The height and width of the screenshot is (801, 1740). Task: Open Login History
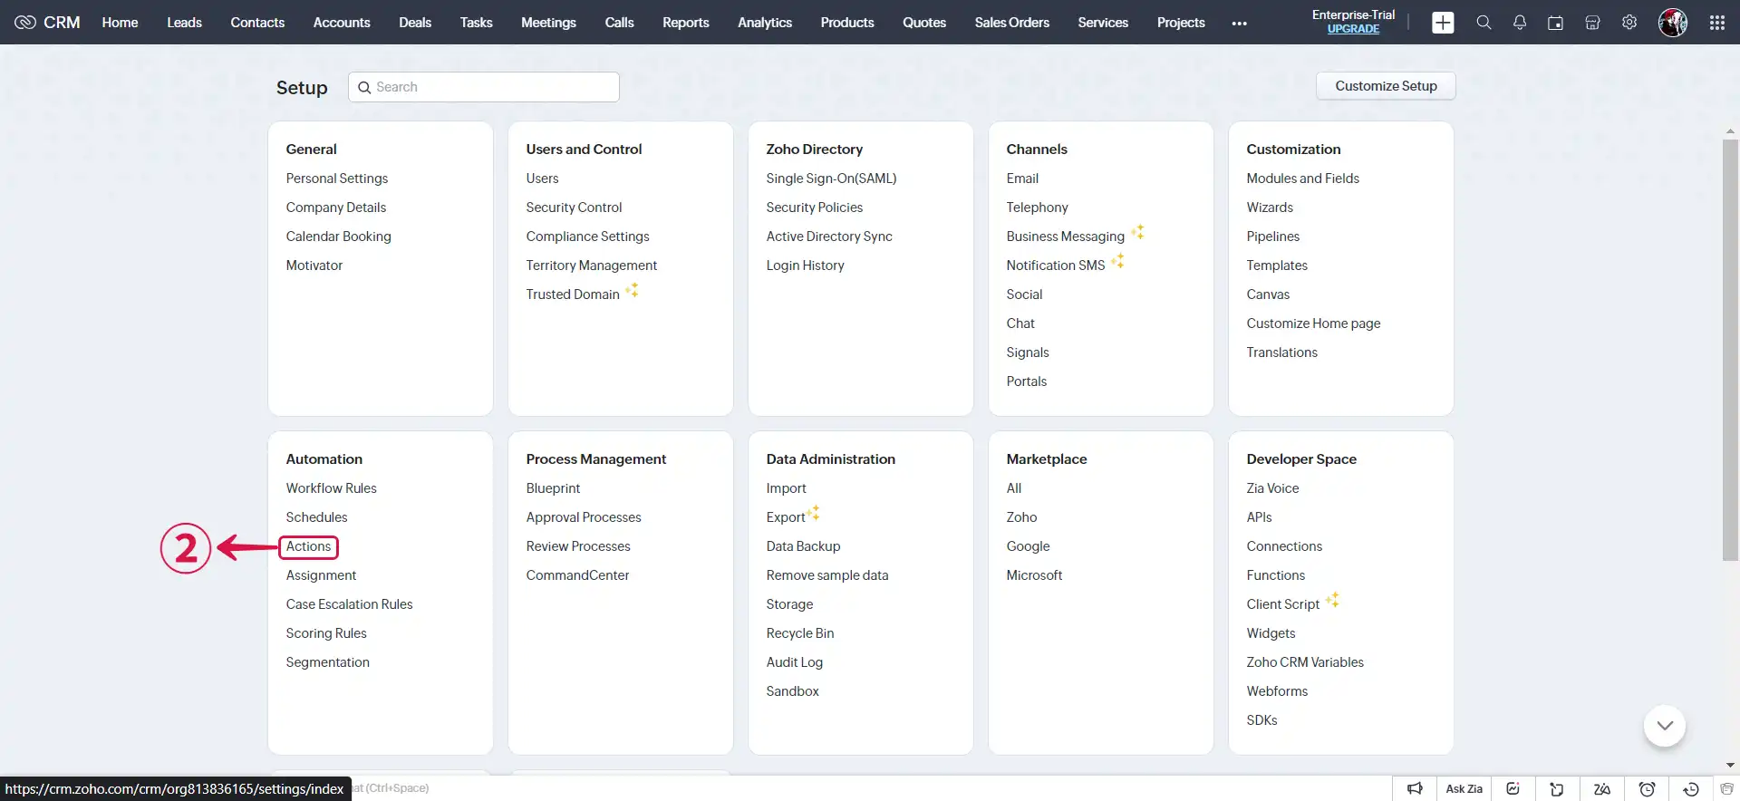805,265
